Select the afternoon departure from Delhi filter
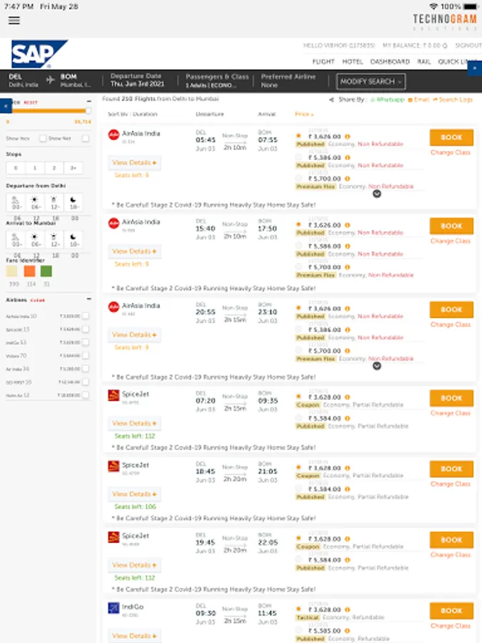Viewport: 482px width, 643px height. coord(54,202)
